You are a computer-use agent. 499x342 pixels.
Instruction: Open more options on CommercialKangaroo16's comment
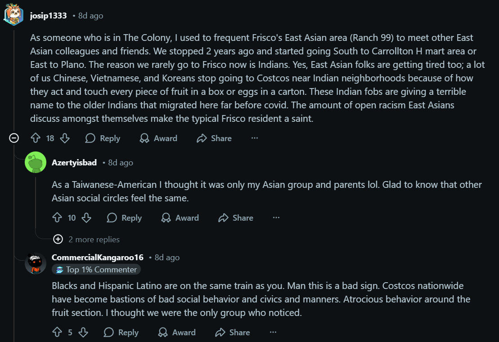coord(273,333)
